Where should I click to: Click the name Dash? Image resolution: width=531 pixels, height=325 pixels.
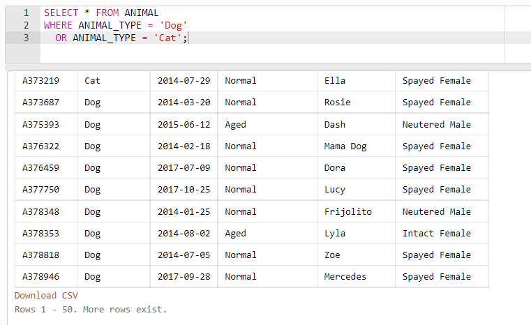pos(335,125)
